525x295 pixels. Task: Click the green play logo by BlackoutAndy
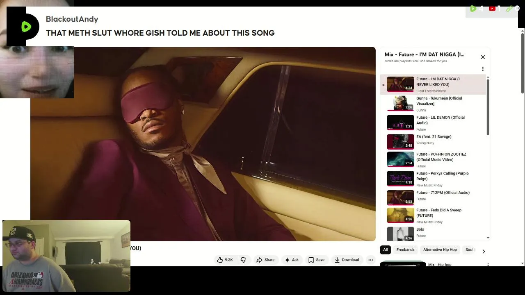(26, 27)
